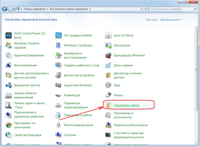Screen dimensions: 200x147
Task: Click the scrollbar up arrow
Action: pos(196,27)
